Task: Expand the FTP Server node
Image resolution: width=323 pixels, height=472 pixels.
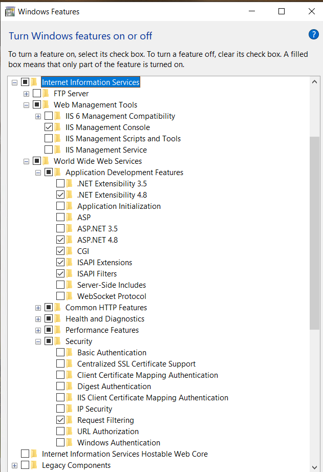Action: tap(26, 94)
